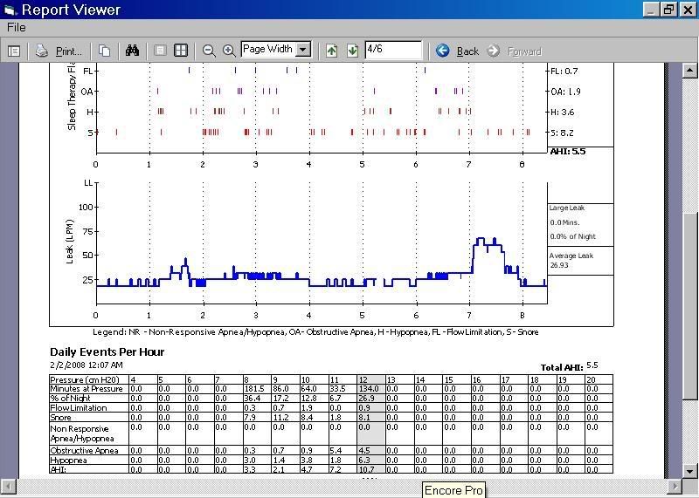Click vertical scrollbar down arrow
The height and width of the screenshot is (498, 699).
(x=689, y=470)
